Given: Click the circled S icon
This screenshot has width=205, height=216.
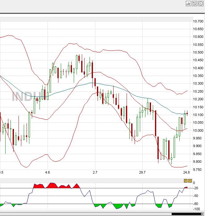Looking at the screenshot, I should 201,4.
